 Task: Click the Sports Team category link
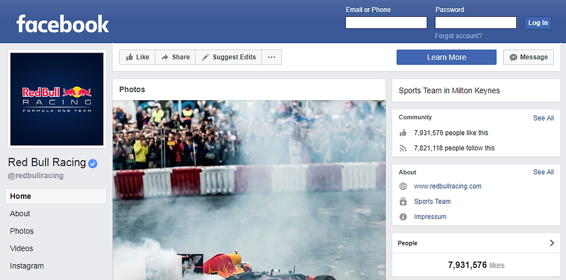(x=433, y=202)
